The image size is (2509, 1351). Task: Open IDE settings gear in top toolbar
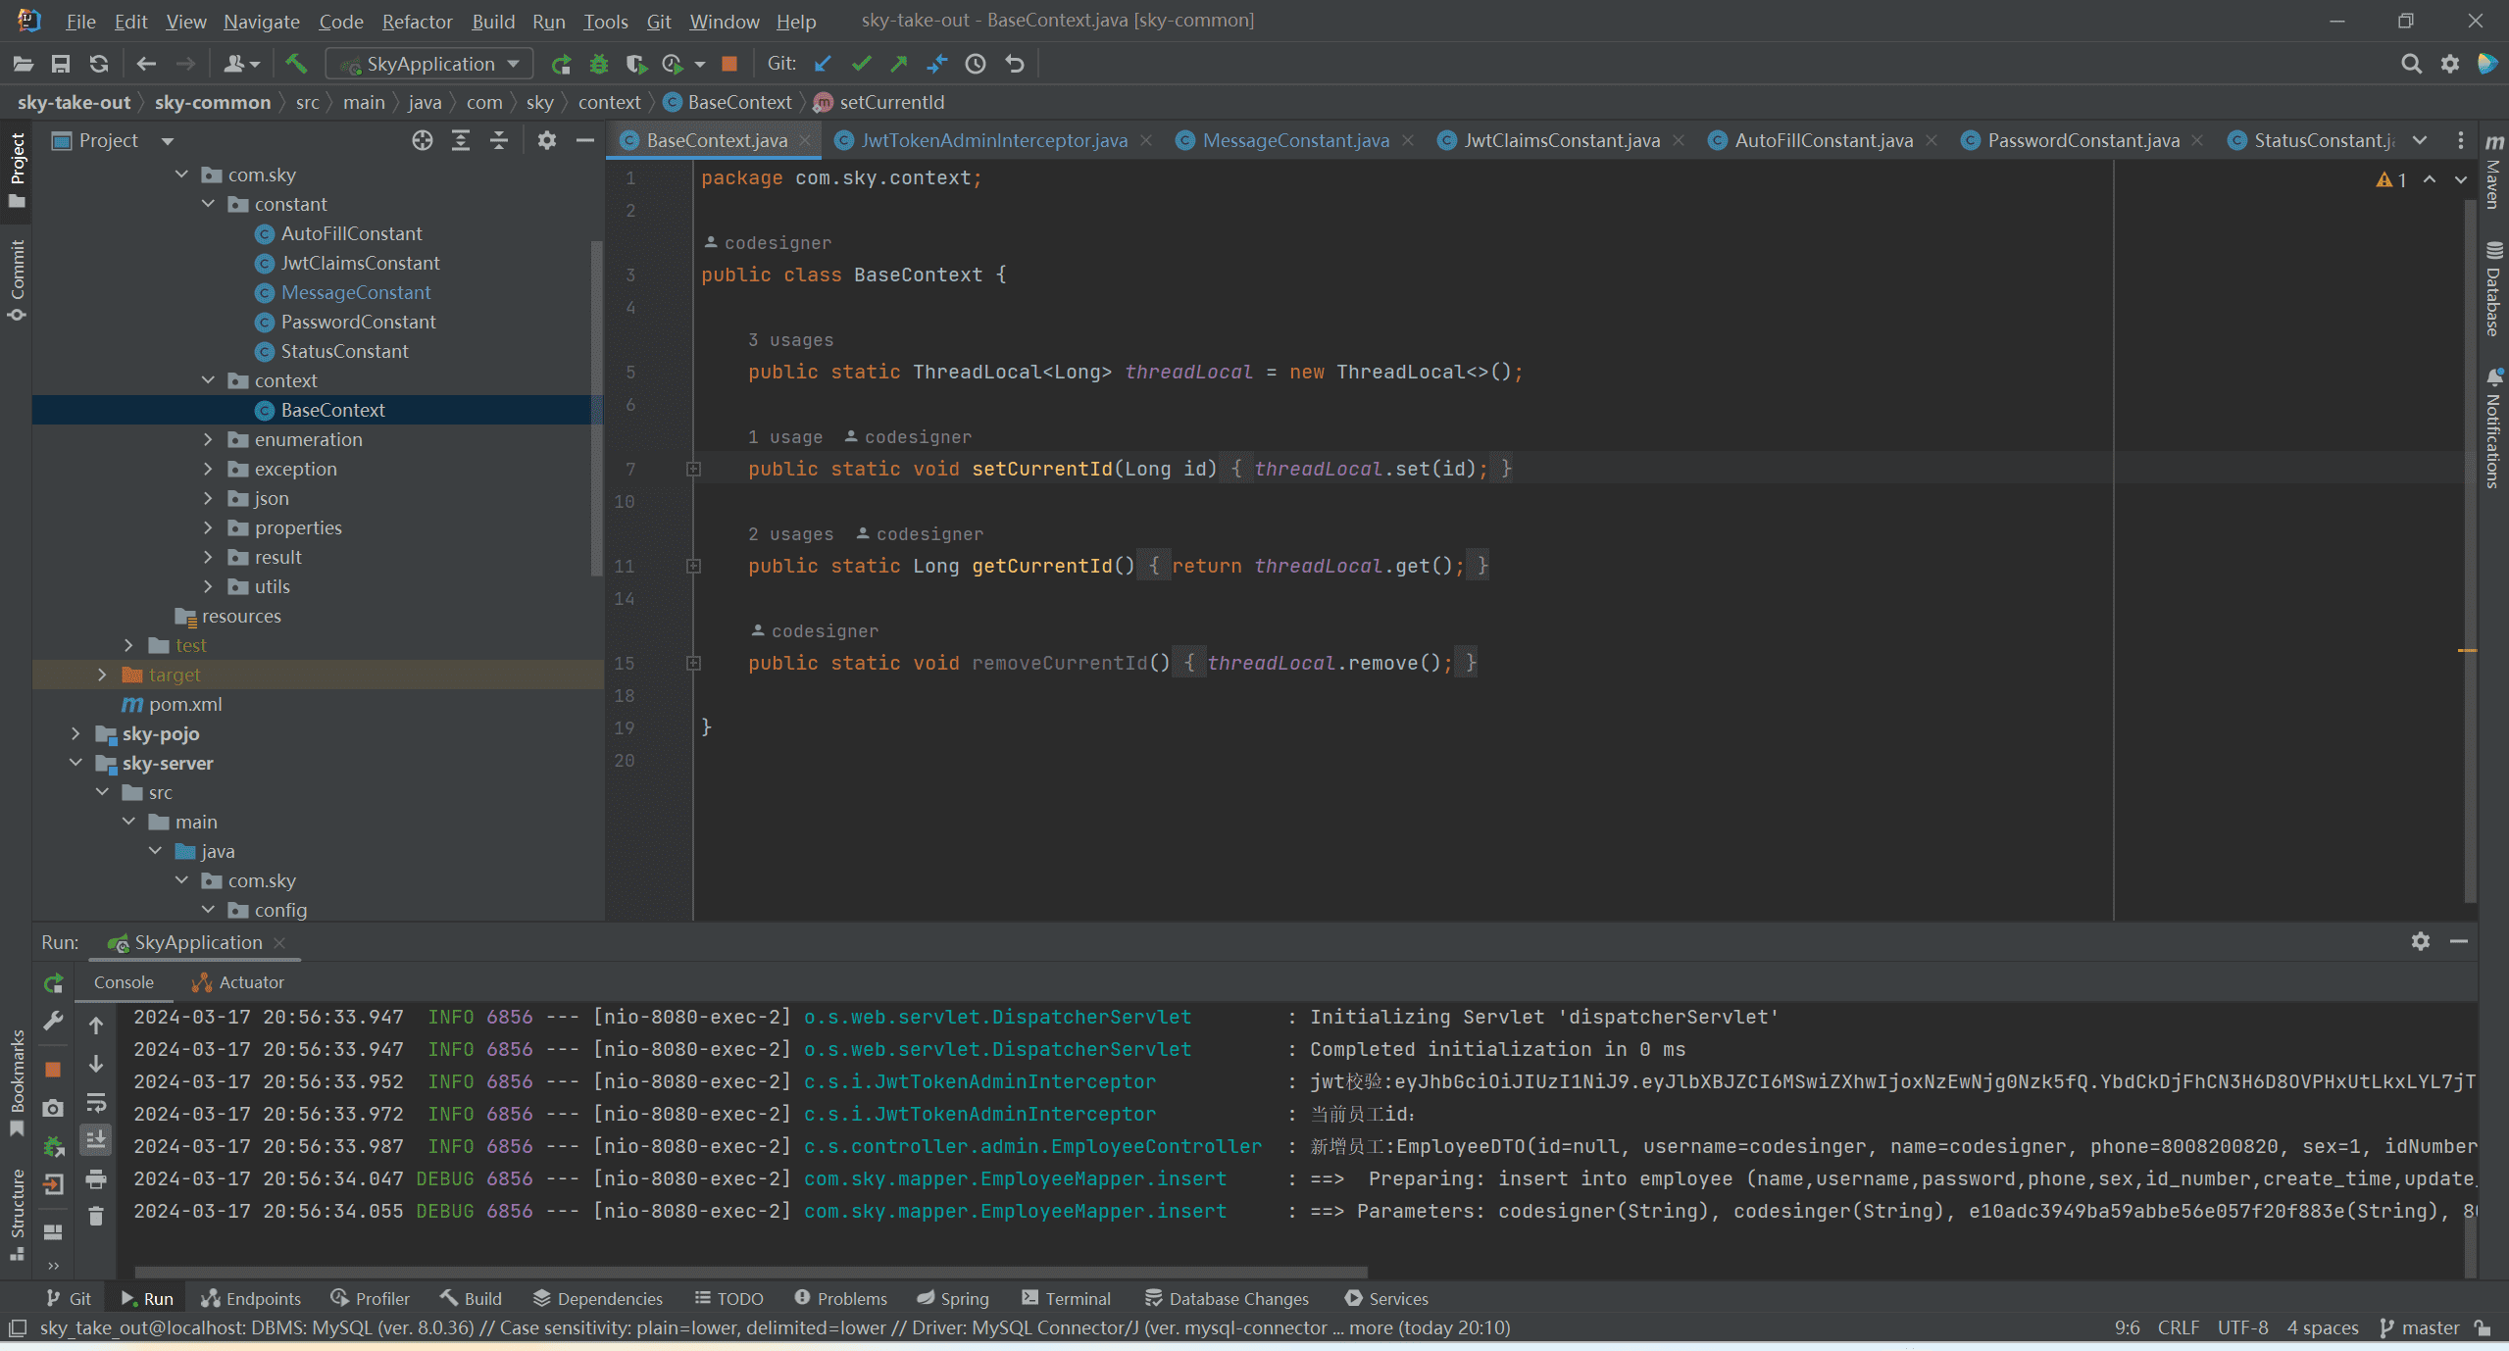(2449, 64)
